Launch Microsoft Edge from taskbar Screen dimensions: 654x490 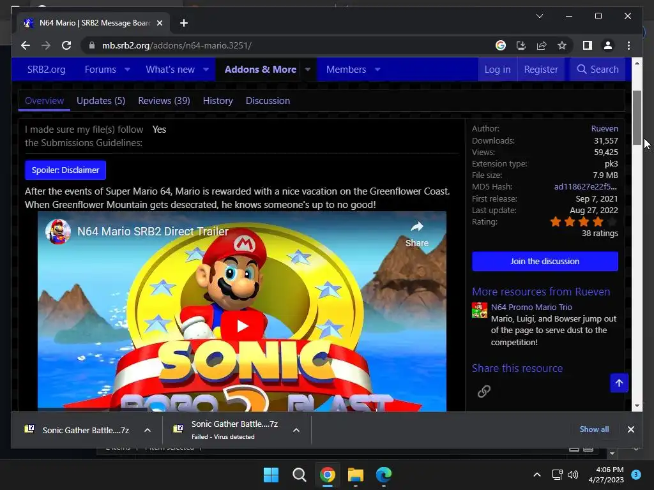click(x=384, y=475)
